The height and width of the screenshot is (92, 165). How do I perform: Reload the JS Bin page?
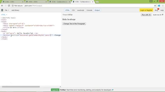tap(9, 6)
